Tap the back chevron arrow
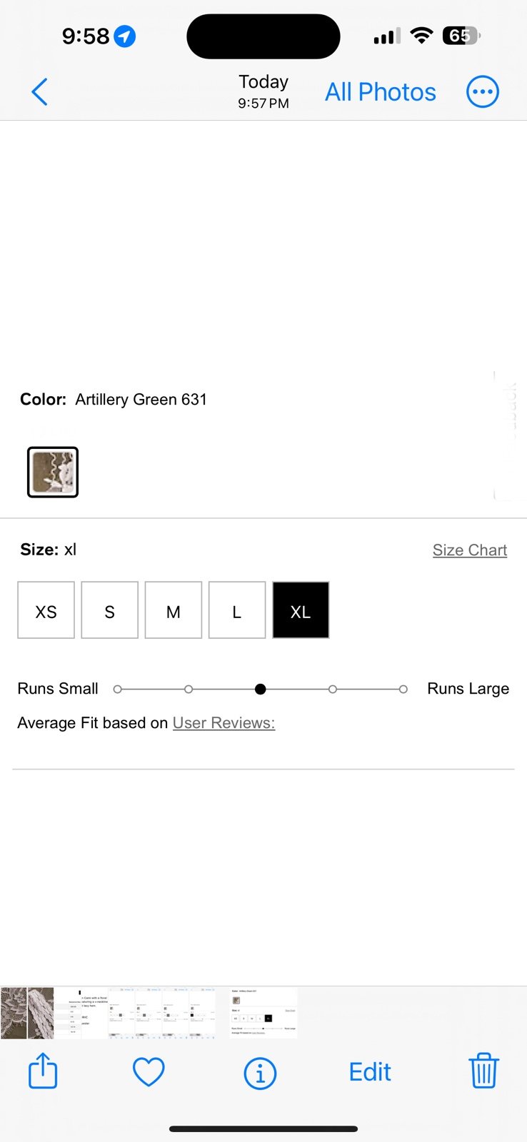This screenshot has width=527, height=1142. click(x=40, y=92)
